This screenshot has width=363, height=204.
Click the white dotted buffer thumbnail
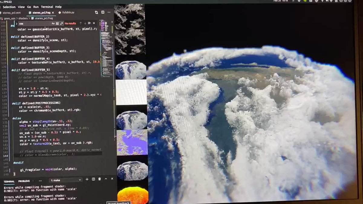click(131, 92)
